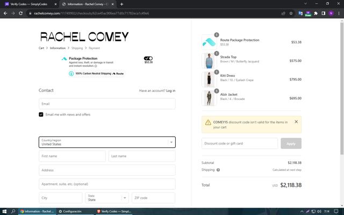Click the Kitt Dress $795.00 price

coord(295,80)
